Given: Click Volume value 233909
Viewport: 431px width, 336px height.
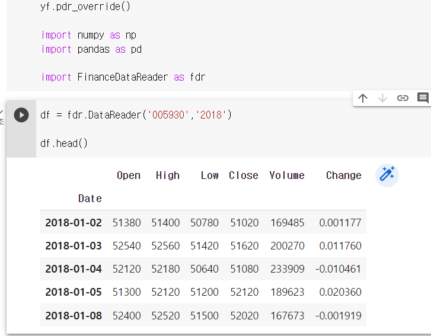Looking at the screenshot, I should pos(288,268).
